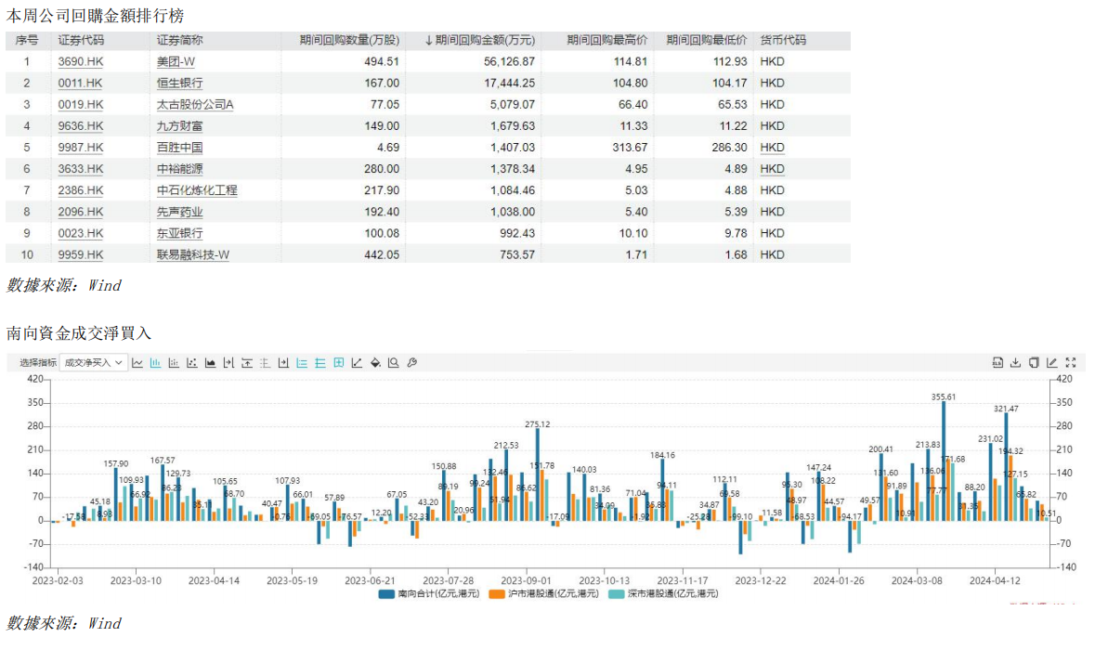Viewport: 1095px width, 650px height.
Task: Toggle the boxed grid icon in toolbar
Action: click(x=339, y=363)
